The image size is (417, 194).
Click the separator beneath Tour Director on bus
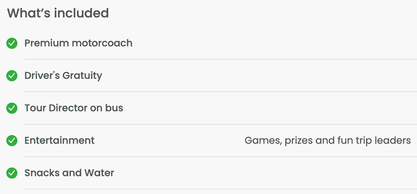pyautogui.click(x=220, y=124)
